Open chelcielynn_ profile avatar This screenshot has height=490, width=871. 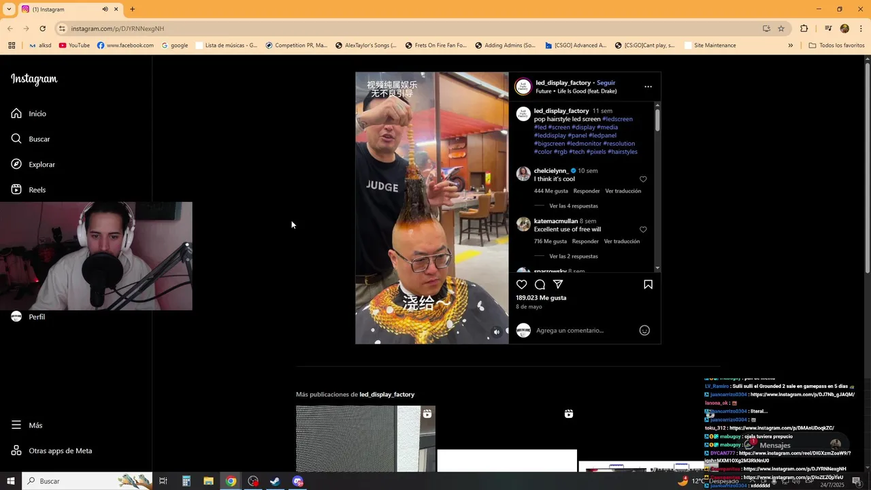click(523, 174)
